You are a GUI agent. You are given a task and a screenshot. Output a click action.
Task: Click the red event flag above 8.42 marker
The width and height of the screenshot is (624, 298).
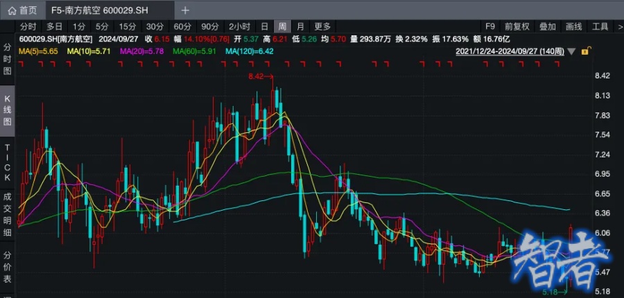[x=268, y=64]
